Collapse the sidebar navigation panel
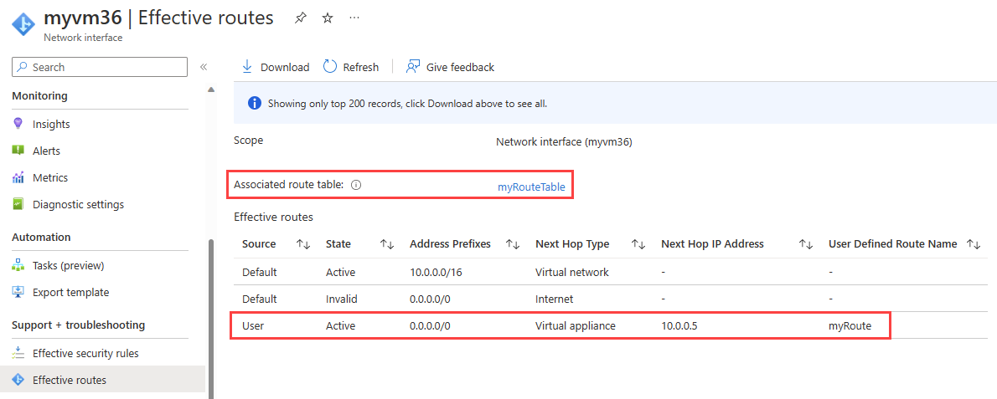 [203, 67]
